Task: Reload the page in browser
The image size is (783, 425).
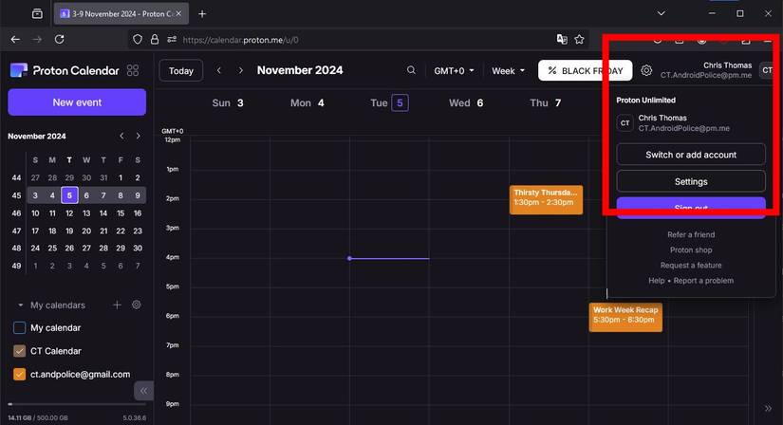Action: 60,40
